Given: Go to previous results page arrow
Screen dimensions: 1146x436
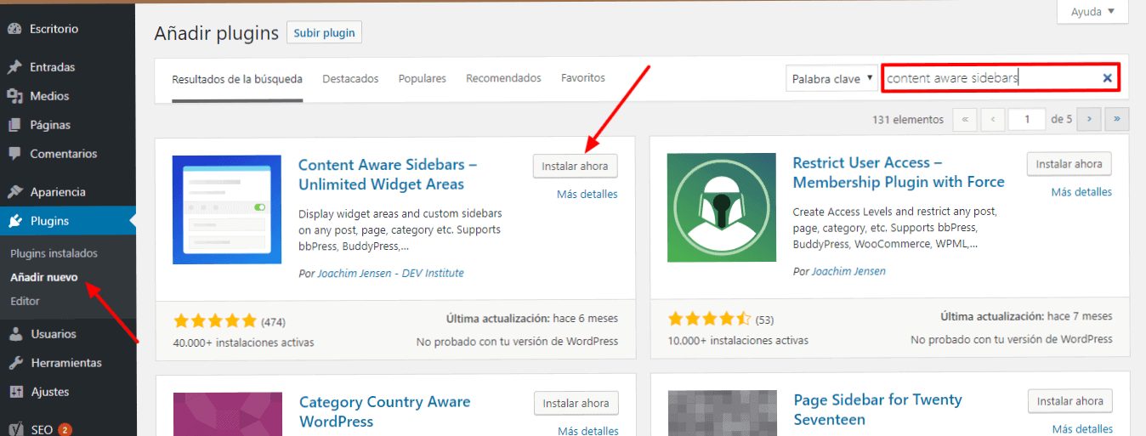Looking at the screenshot, I should [992, 120].
